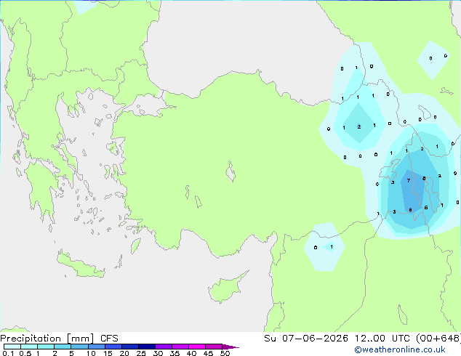
Task: Click the "15" legend scale label
Action: (108, 353)
